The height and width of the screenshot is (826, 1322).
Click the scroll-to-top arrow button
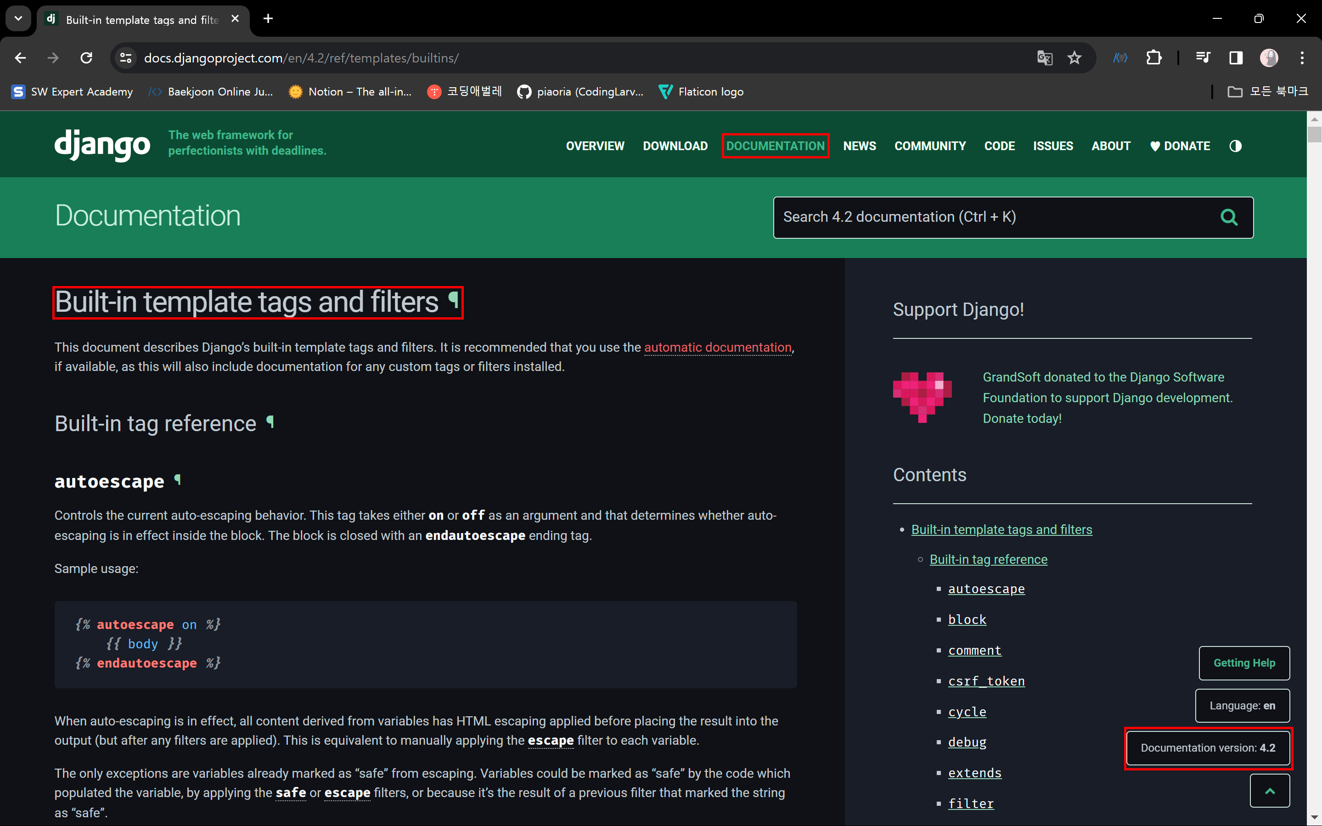1270,791
